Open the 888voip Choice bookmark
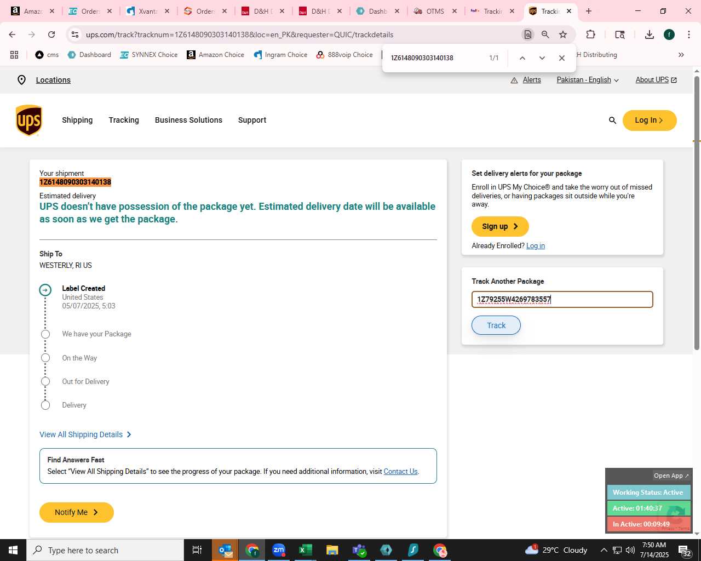The height and width of the screenshot is (561, 701). tap(344, 55)
